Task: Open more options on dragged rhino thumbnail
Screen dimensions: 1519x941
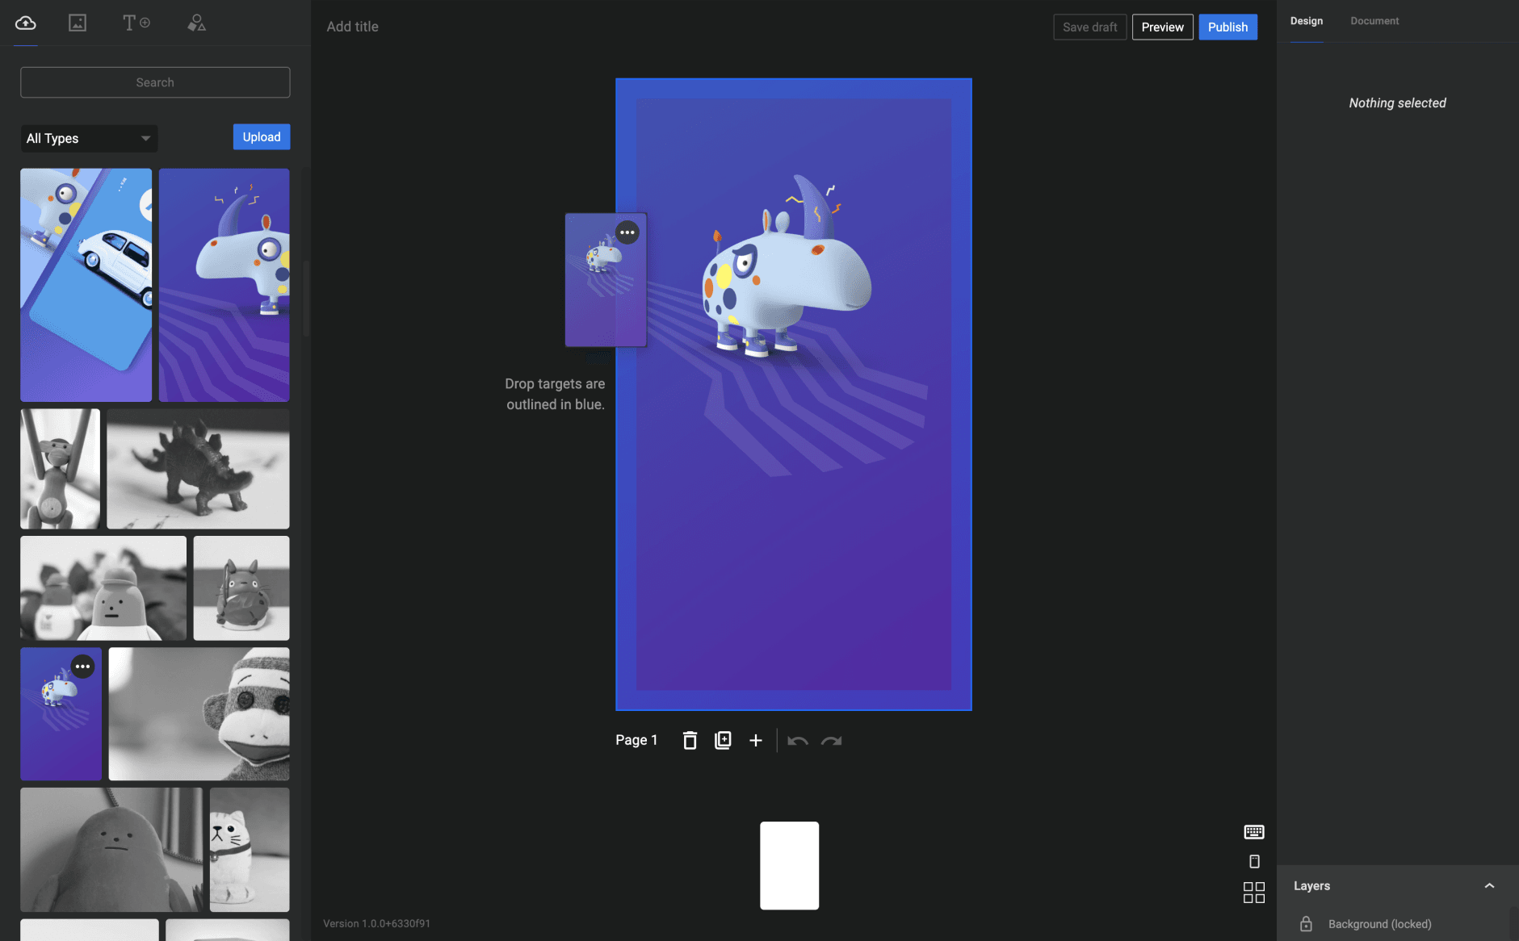Action: tap(627, 232)
